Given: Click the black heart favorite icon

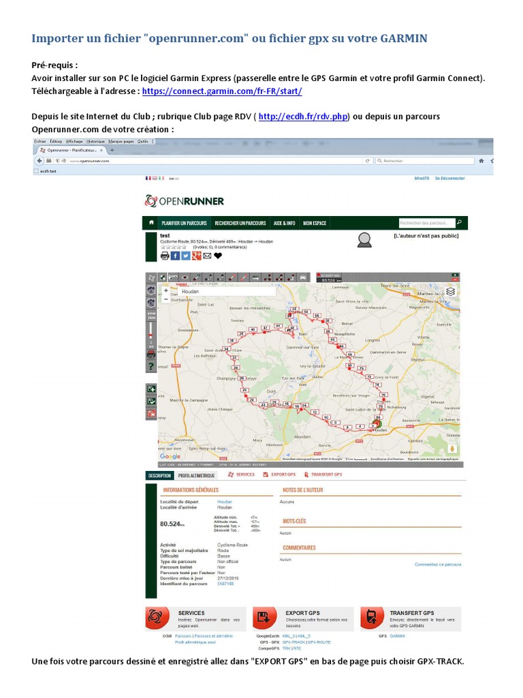Looking at the screenshot, I should click(218, 256).
